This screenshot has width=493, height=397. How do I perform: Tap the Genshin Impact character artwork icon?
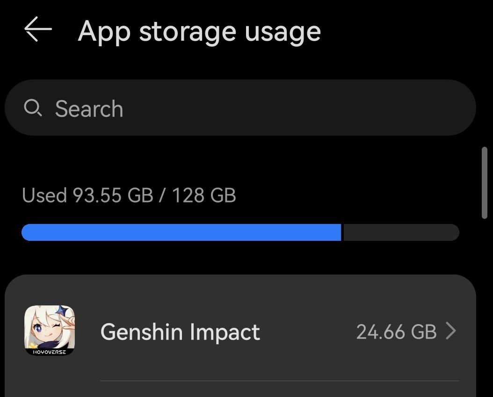pos(49,331)
